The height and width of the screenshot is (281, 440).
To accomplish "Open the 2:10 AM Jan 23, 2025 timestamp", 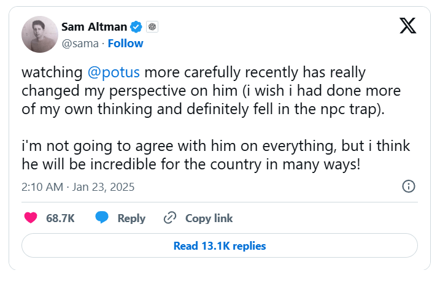I will [x=78, y=187].
